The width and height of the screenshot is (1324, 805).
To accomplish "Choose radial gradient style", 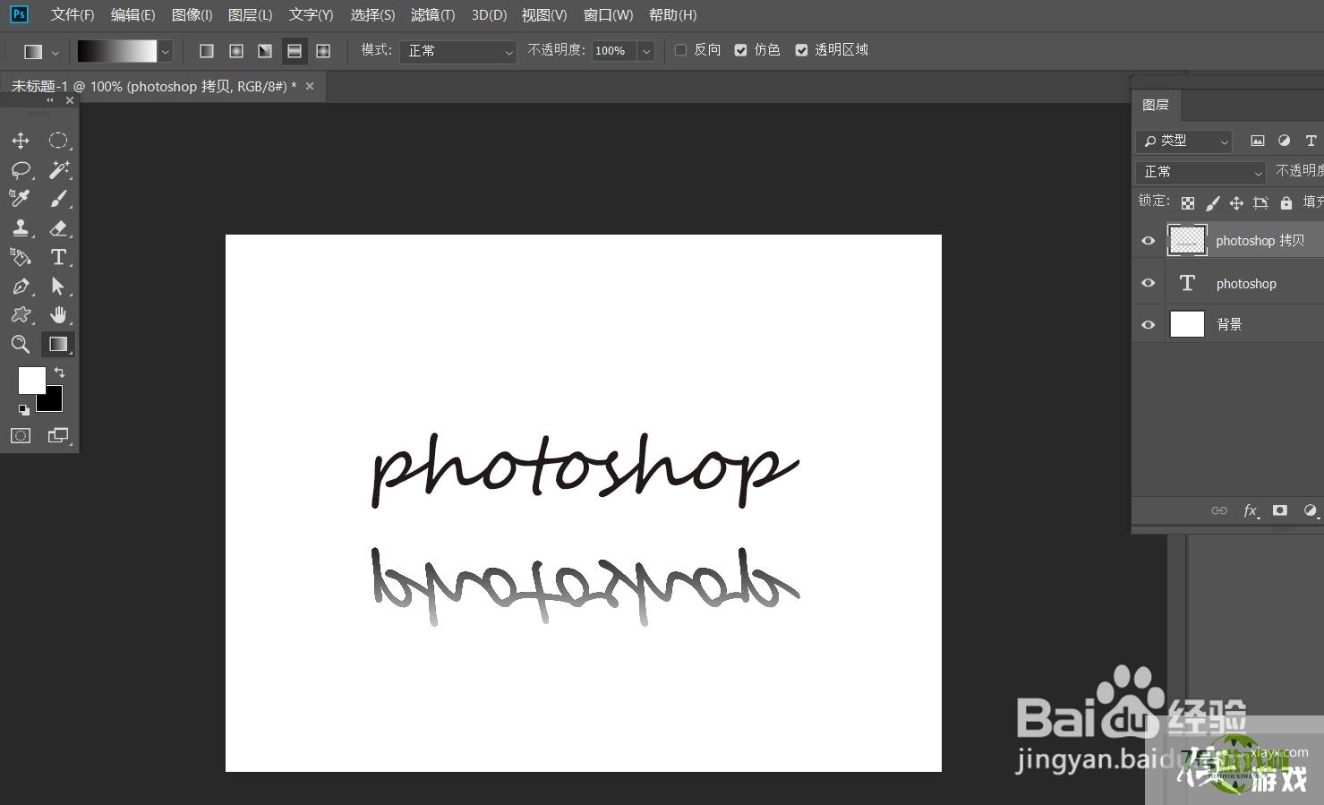I will click(x=236, y=51).
